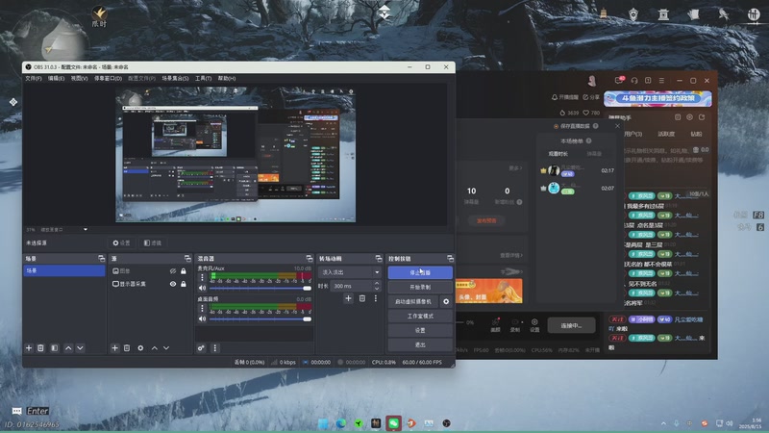Pop out the 场景 dock with its panel icon

(x=102, y=258)
